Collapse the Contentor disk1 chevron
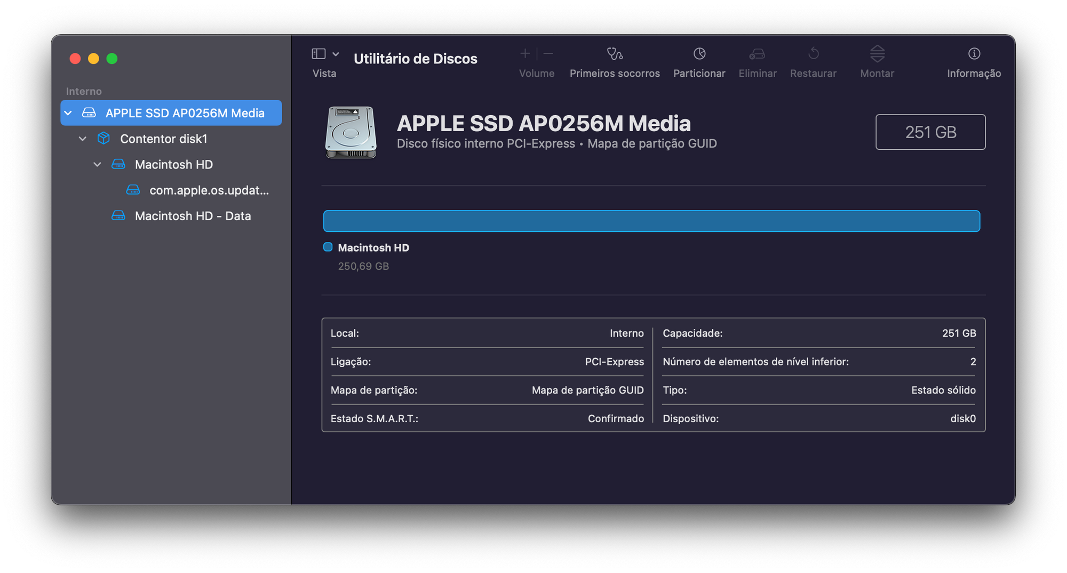Viewport: 1067px width, 573px height. pos(83,139)
